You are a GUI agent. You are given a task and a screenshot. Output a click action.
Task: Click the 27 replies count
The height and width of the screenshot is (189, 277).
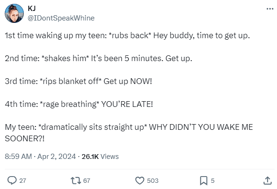(x=22, y=181)
